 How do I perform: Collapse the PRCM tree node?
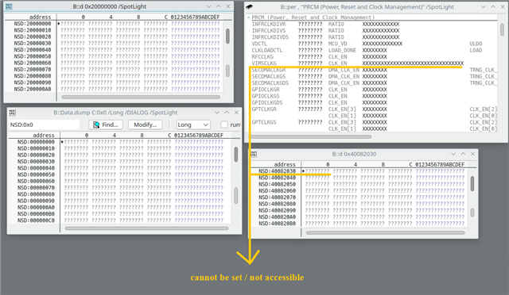point(249,17)
